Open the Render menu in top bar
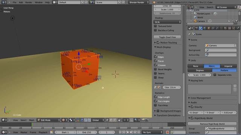The width and height of the screenshot is (241, 135). pyautogui.click(x=29, y=2)
